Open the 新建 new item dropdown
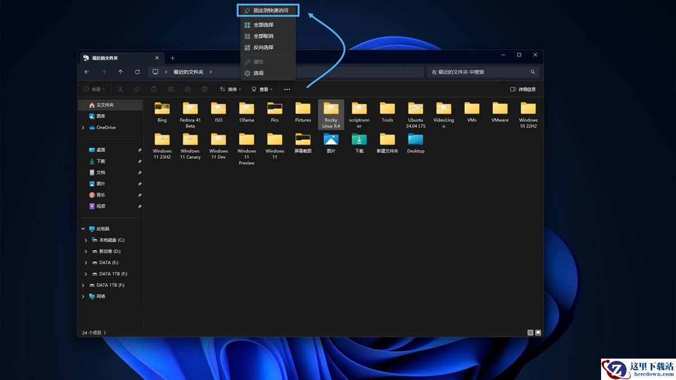 pyautogui.click(x=95, y=89)
